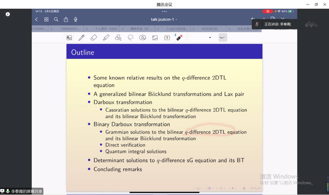329x195 pixels.
Task: Click the Determinant solutions sG equation bullet
Action: 169,160
